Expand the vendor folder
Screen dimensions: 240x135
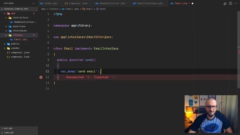point(15,48)
